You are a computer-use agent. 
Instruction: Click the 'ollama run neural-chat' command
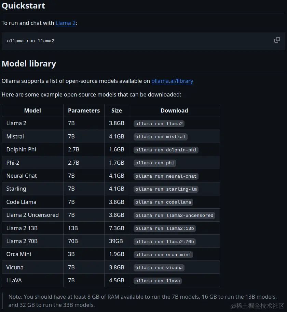click(x=166, y=176)
